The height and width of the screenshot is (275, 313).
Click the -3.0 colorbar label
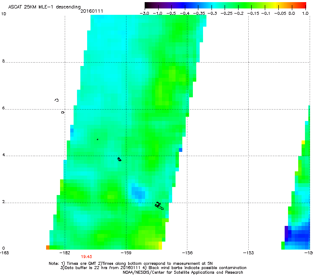(x=145, y=14)
